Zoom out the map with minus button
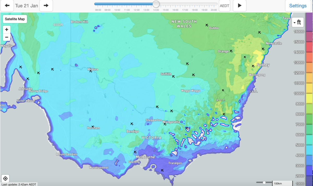This screenshot has width=313, height=186. (7, 37)
